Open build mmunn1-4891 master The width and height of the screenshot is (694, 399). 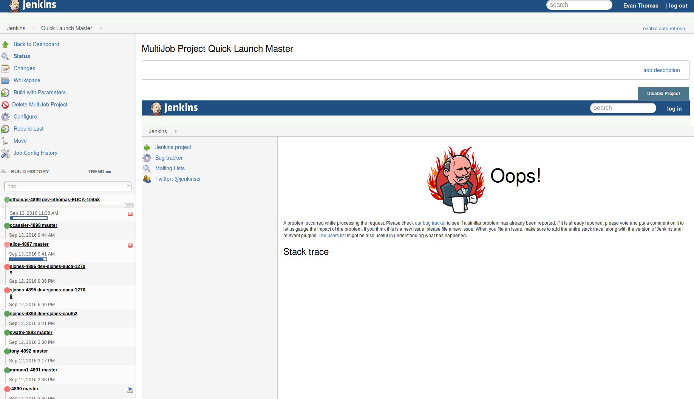[x=34, y=370]
